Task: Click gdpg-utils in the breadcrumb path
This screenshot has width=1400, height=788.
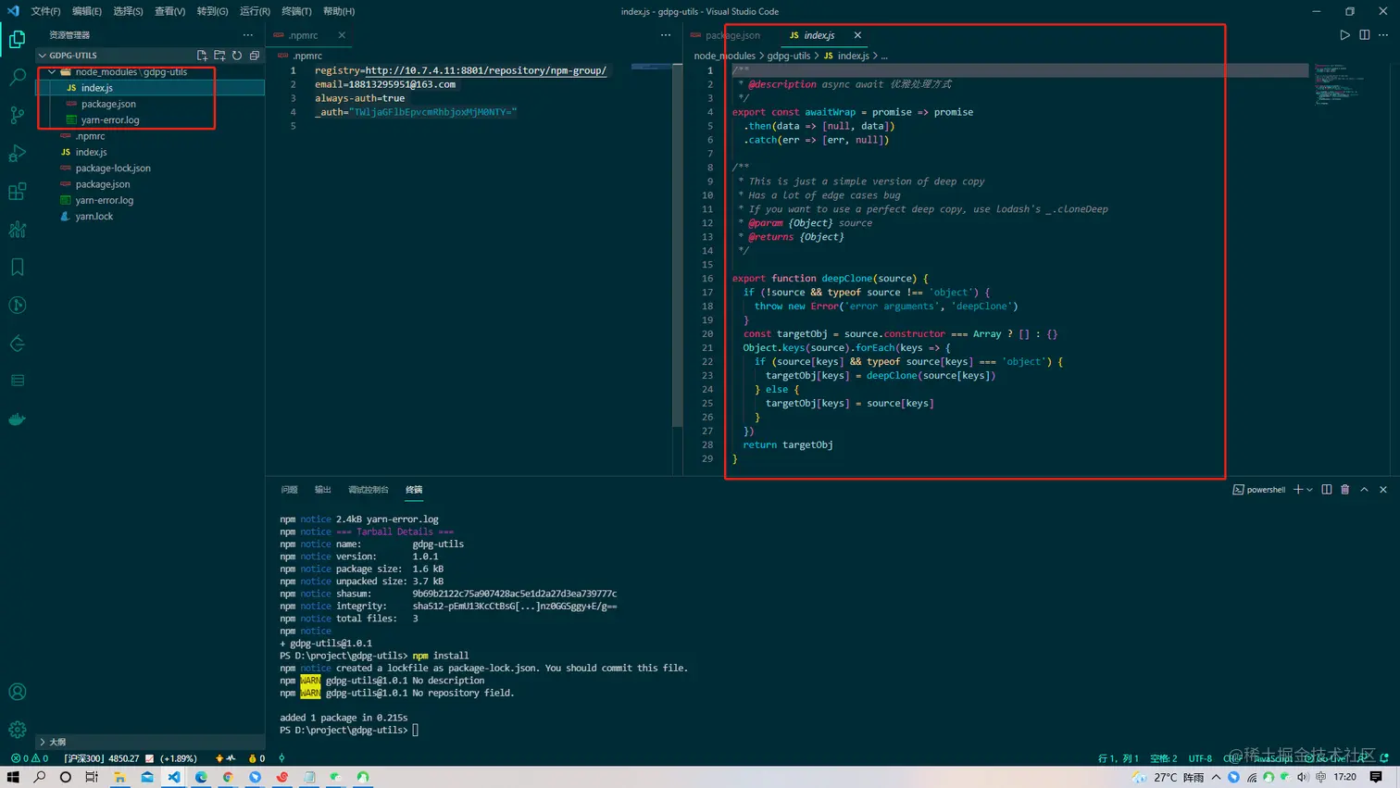Action: coord(788,56)
